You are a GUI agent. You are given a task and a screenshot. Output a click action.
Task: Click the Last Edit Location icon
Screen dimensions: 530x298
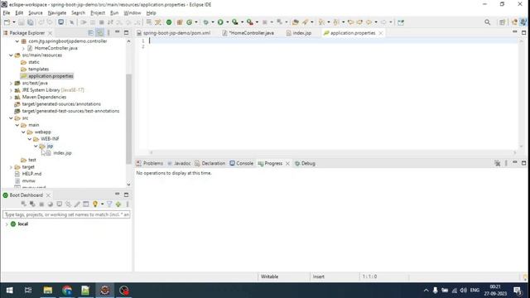350,22
